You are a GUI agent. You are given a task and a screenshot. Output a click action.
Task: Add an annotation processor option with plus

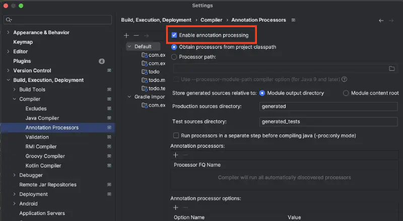[175, 207]
